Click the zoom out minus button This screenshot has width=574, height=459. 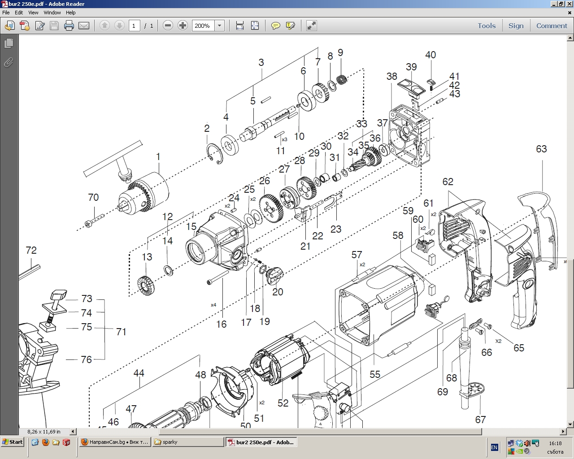(168, 26)
